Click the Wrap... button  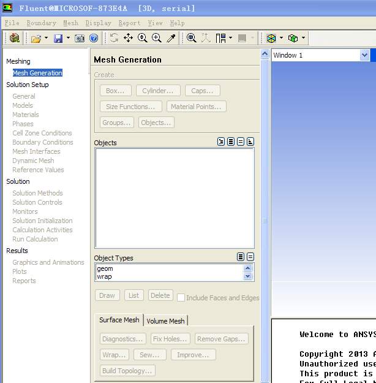pyautogui.click(x=114, y=355)
